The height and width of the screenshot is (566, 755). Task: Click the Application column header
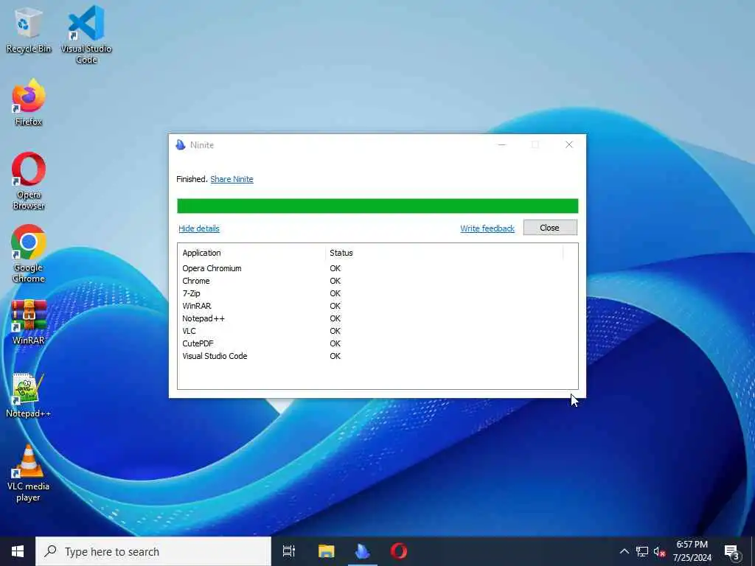[251, 253]
